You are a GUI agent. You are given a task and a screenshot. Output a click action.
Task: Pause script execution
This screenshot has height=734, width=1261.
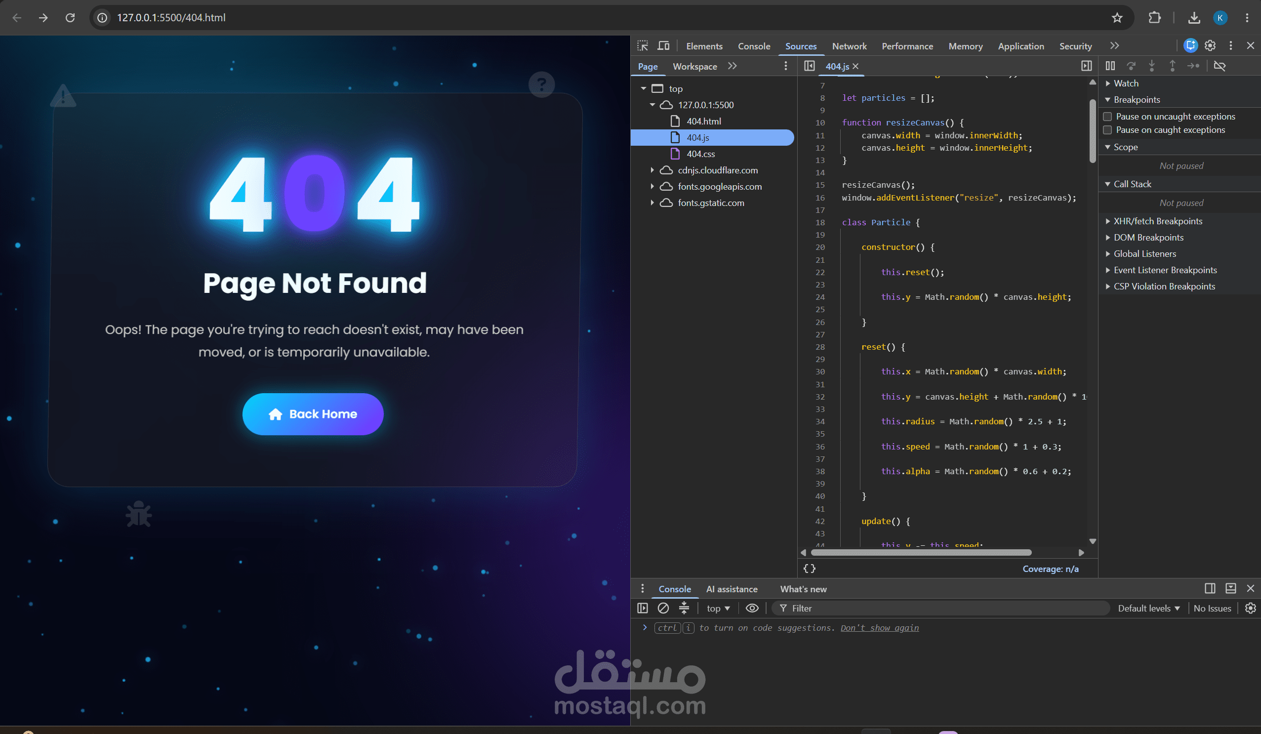click(1110, 66)
